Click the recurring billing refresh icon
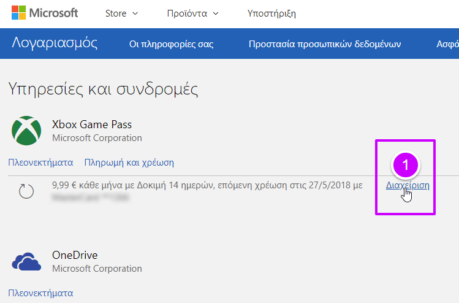The height and width of the screenshot is (303, 459). tap(26, 191)
